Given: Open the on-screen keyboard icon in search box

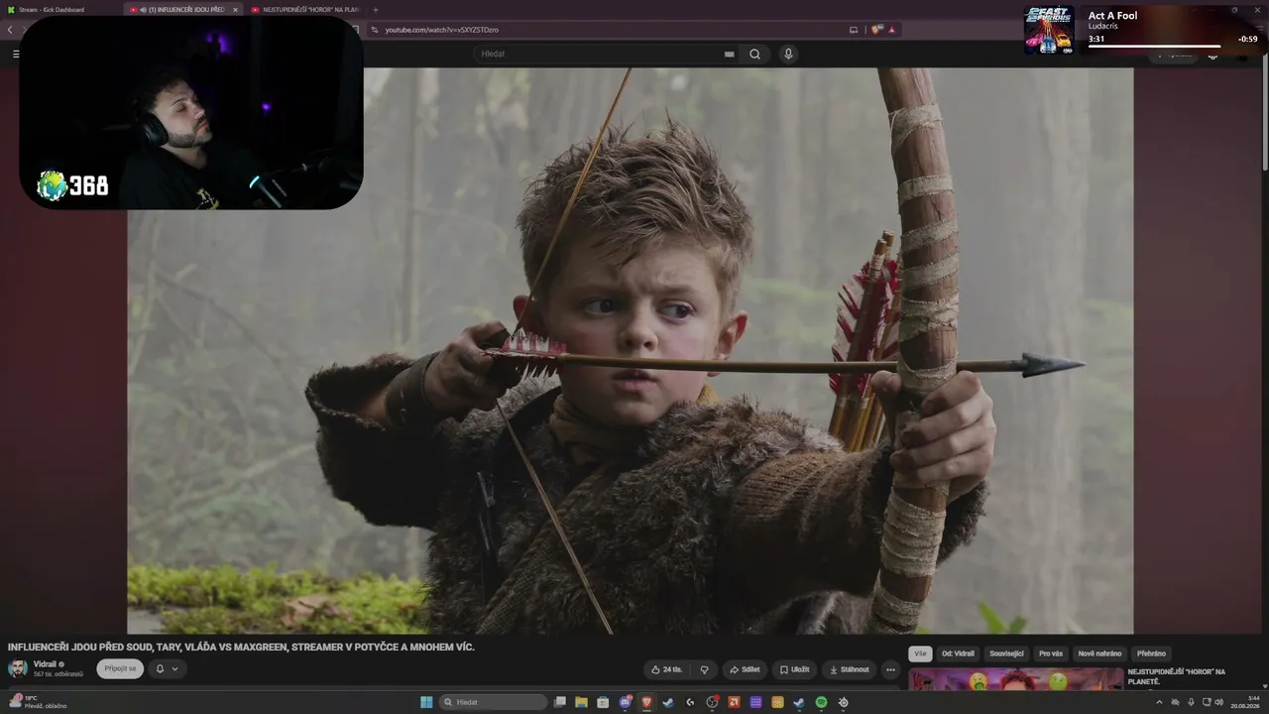Looking at the screenshot, I should coord(730,54).
